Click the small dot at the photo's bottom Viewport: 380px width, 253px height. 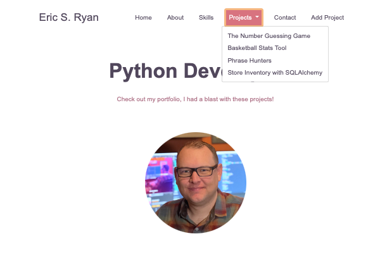(196, 228)
